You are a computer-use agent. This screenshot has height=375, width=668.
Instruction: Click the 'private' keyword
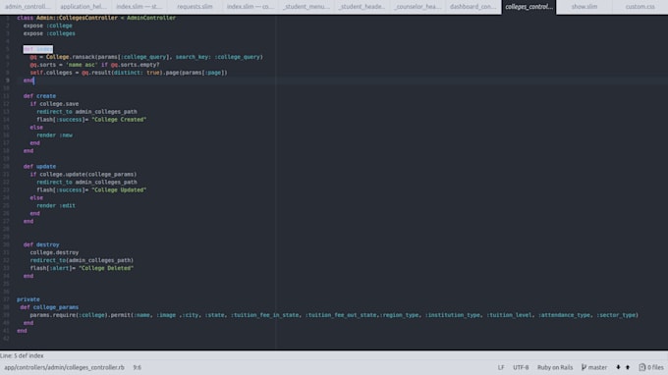28,299
